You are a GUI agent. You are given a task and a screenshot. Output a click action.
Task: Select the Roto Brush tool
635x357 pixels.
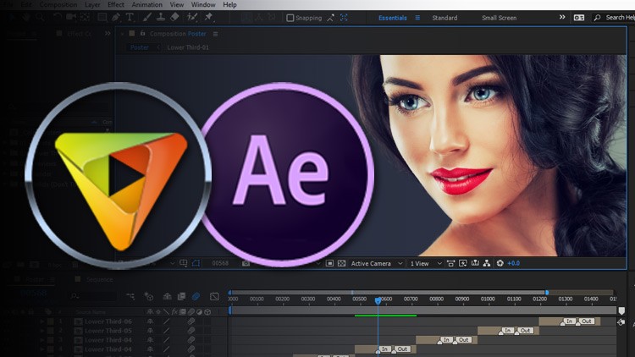pyautogui.click(x=192, y=17)
